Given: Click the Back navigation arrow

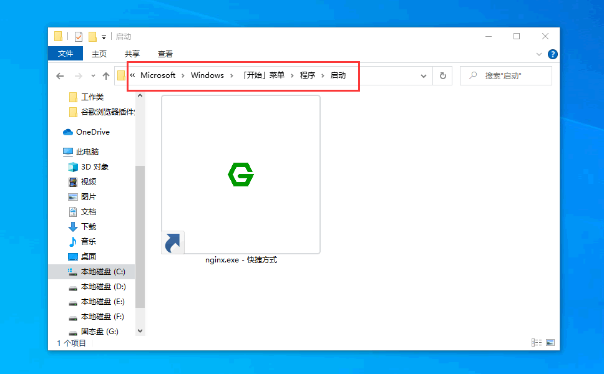Looking at the screenshot, I should 60,76.
